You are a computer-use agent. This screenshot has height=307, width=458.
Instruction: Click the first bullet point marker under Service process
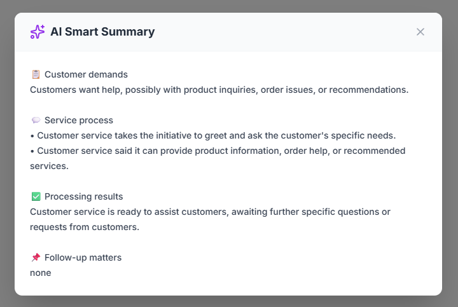pyautogui.click(x=32, y=135)
